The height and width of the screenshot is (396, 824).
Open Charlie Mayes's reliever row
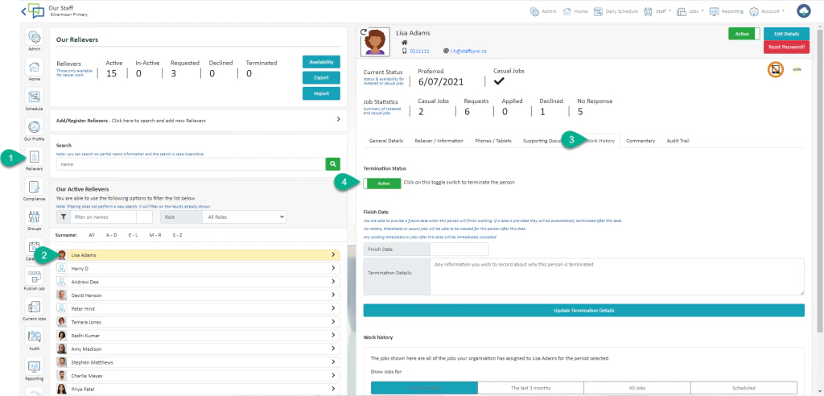click(x=198, y=376)
